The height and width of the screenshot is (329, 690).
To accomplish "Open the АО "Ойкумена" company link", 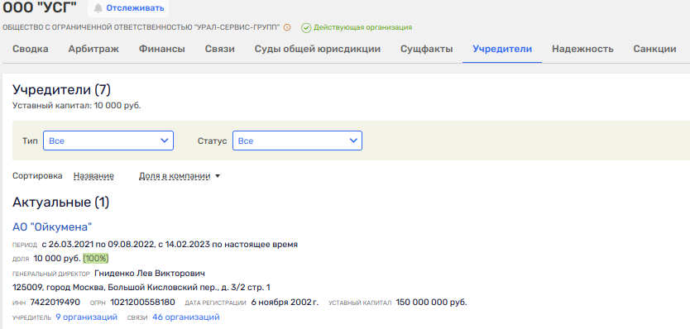I will (52, 227).
